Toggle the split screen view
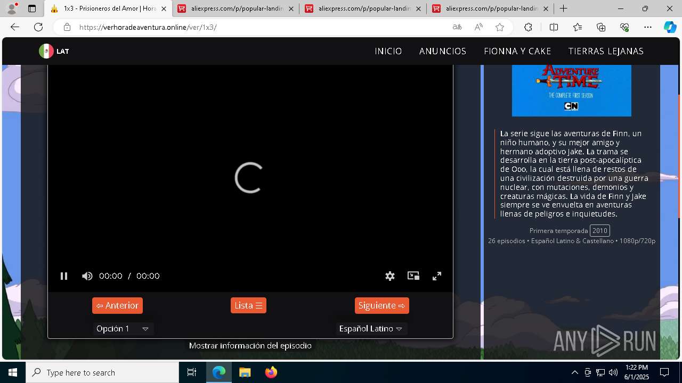 [x=554, y=27]
